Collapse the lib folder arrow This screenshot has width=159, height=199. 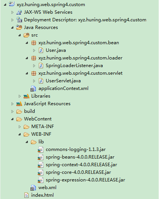click(x=27, y=142)
